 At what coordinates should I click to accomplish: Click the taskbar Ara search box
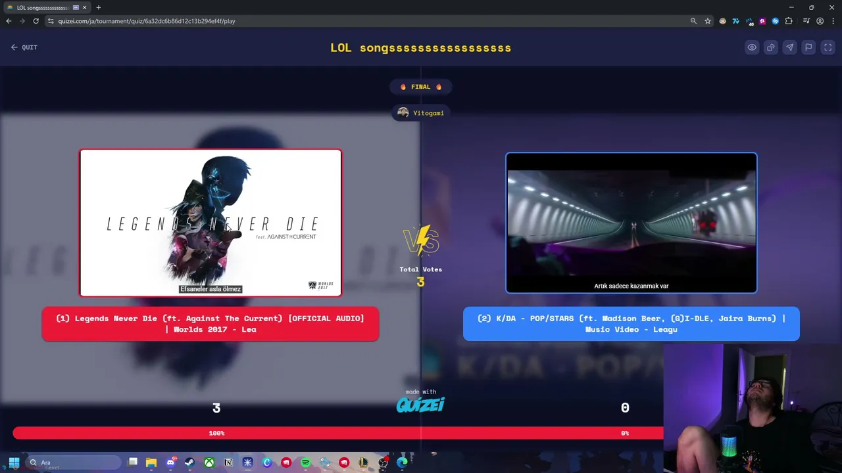73,462
